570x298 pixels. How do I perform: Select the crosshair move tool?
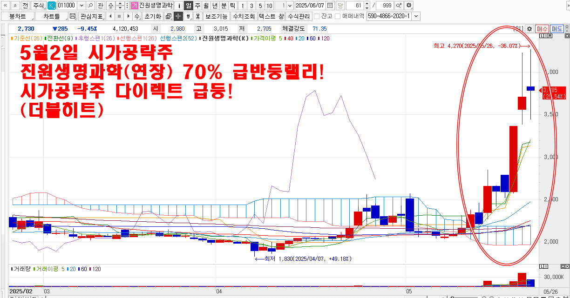point(178,16)
